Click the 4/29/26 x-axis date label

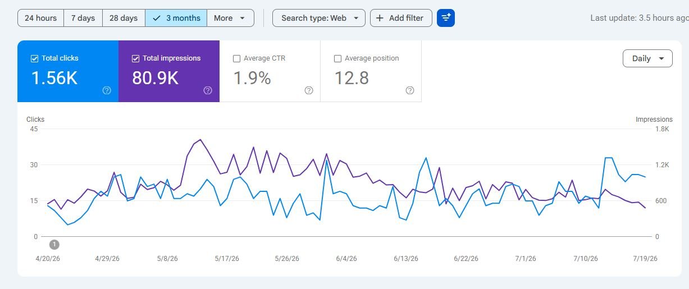point(107,259)
